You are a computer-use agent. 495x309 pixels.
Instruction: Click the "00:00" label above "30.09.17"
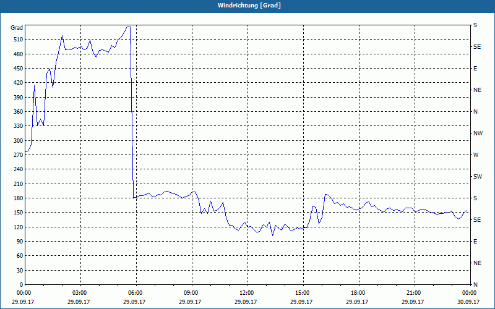pyautogui.click(x=468, y=293)
